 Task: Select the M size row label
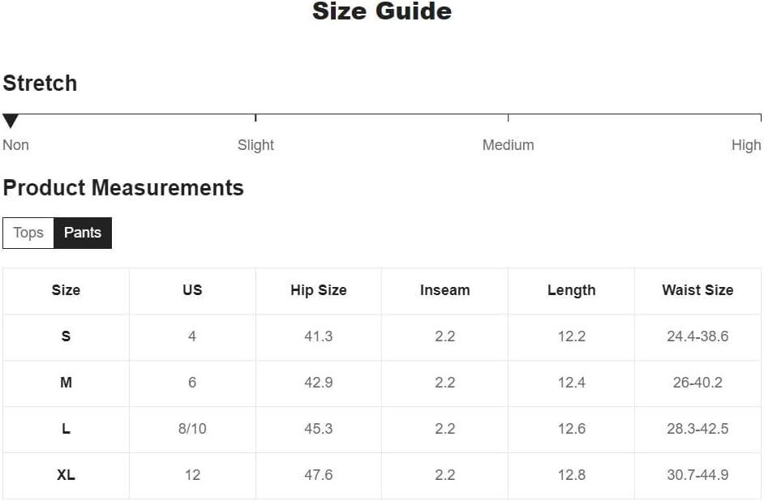66,383
